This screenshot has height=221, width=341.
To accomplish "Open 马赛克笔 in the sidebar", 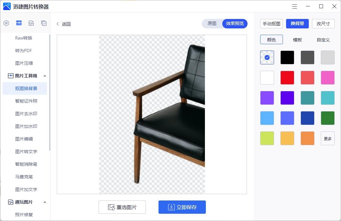I will (x=24, y=176).
